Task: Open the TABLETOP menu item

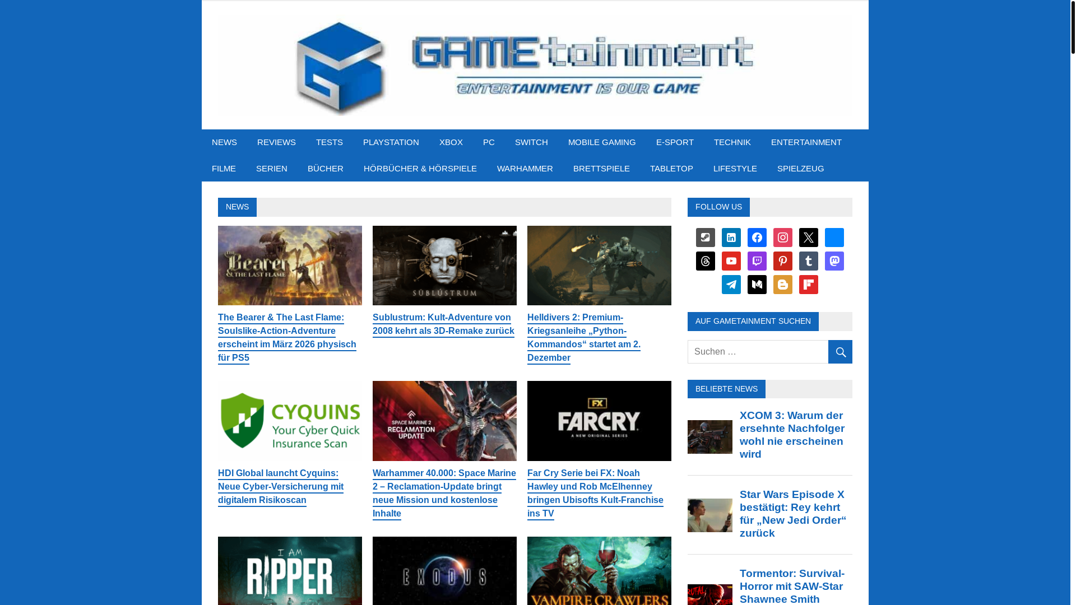Action: coord(671,169)
